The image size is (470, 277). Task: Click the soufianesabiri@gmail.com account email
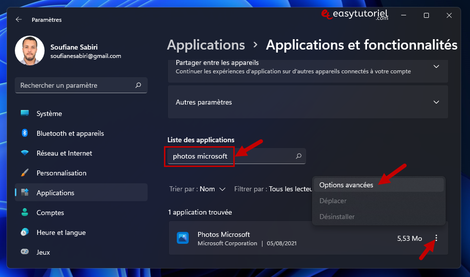click(86, 56)
